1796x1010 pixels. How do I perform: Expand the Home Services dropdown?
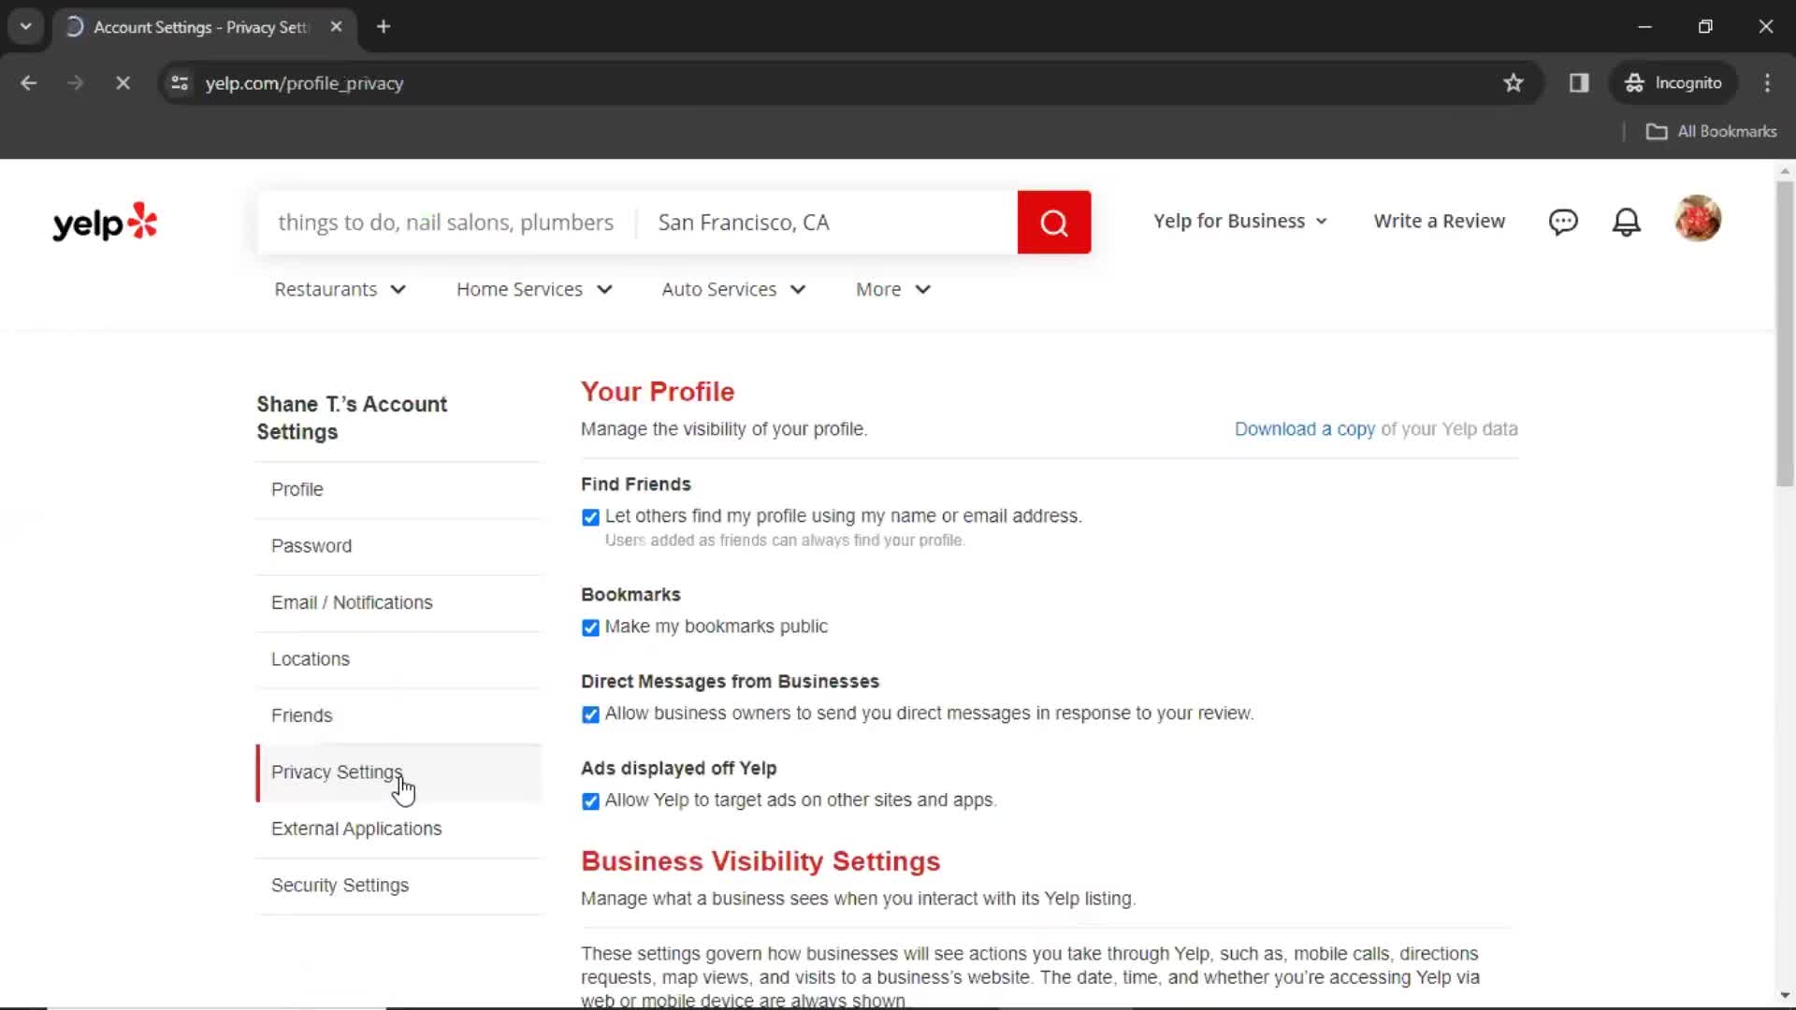click(x=534, y=290)
